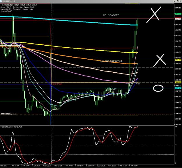Screen dimensions: 182x168
Task: Close the XAUUSD,M15 chart window
Action: (180, 1)
